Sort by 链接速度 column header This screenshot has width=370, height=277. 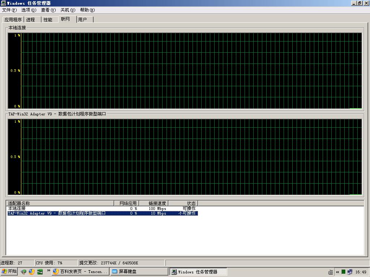click(x=154, y=203)
